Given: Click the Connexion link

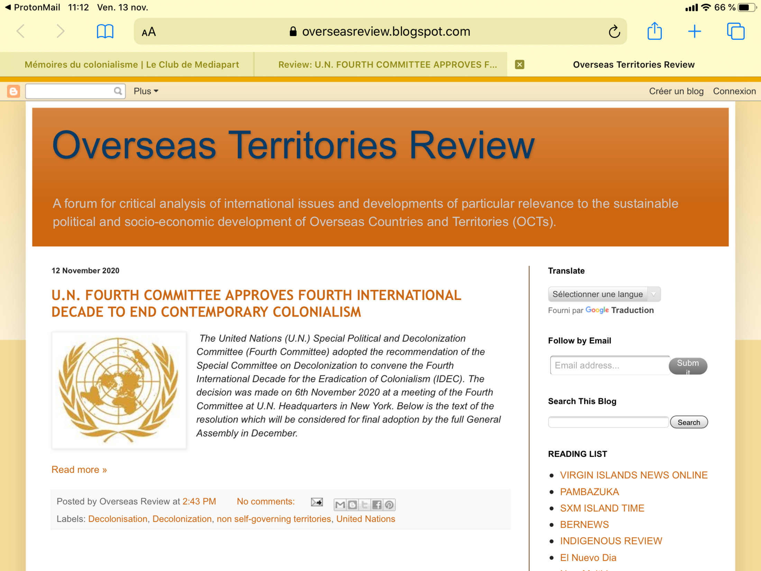Looking at the screenshot, I should pos(734,91).
